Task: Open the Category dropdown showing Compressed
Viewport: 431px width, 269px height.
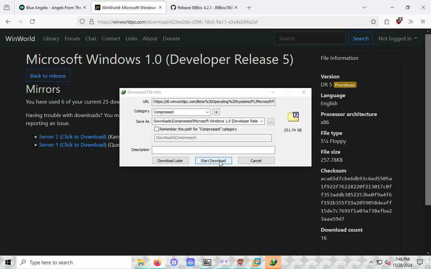Action: point(181,112)
